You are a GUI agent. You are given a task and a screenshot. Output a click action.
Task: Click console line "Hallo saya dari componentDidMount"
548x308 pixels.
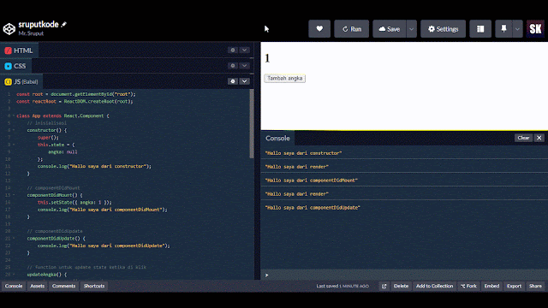tap(312, 181)
